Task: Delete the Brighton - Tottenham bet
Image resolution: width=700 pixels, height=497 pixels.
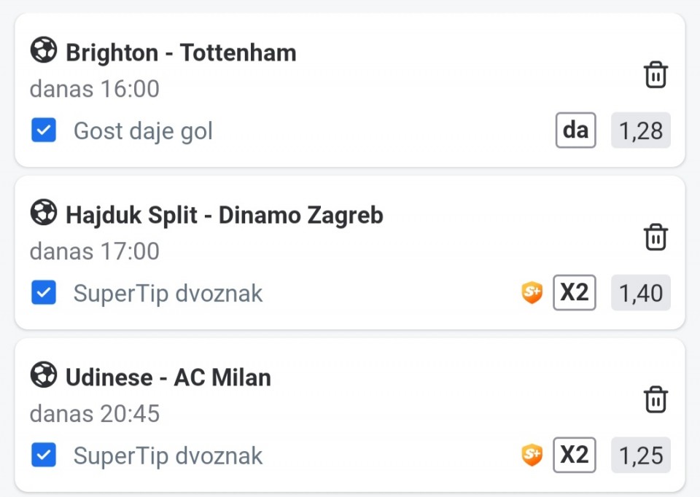Action: [x=656, y=75]
